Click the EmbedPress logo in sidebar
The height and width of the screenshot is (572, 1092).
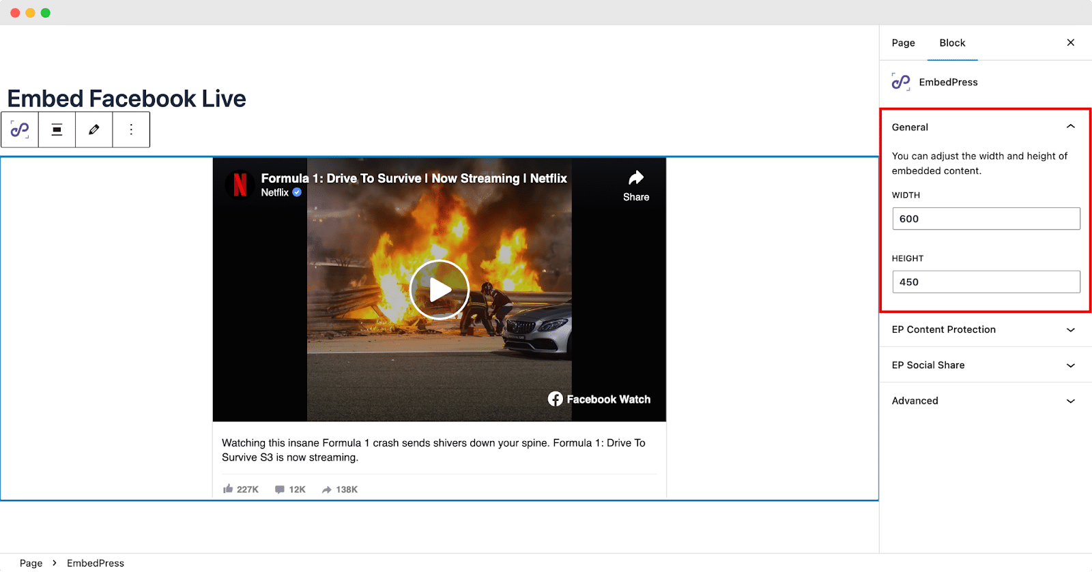pyautogui.click(x=901, y=82)
